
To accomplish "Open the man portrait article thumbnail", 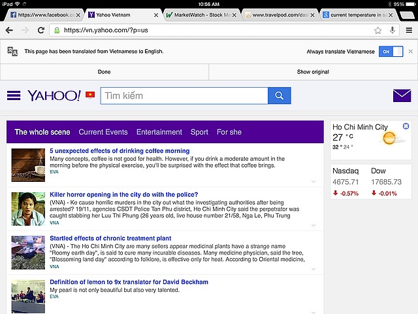I will pyautogui.click(x=28, y=209).
